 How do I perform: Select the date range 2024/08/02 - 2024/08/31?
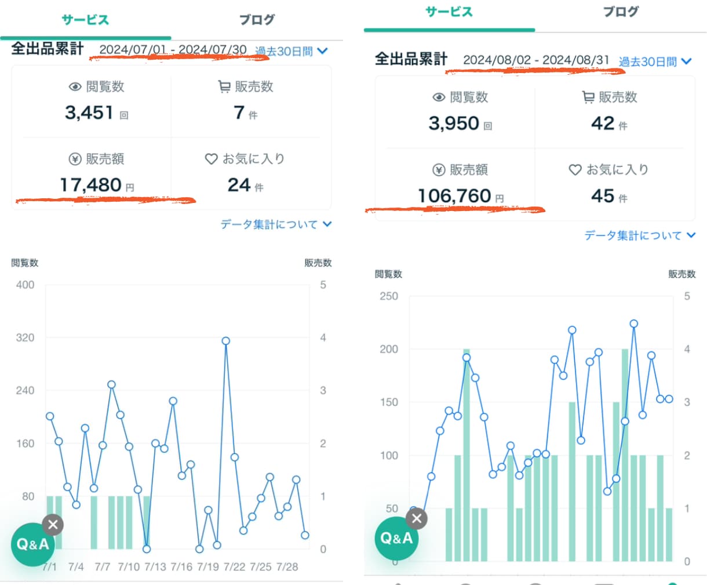536,60
